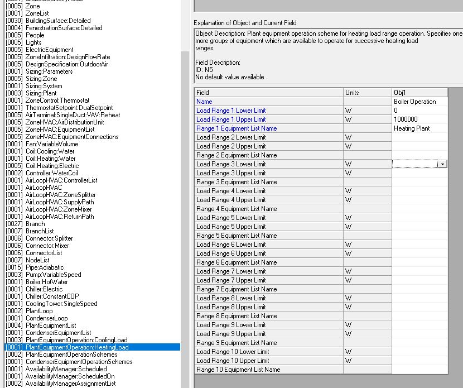
Task: Click the Units column header
Action: [367, 92]
